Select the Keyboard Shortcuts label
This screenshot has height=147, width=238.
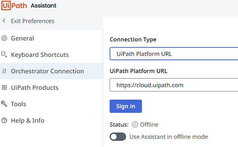tap(40, 55)
